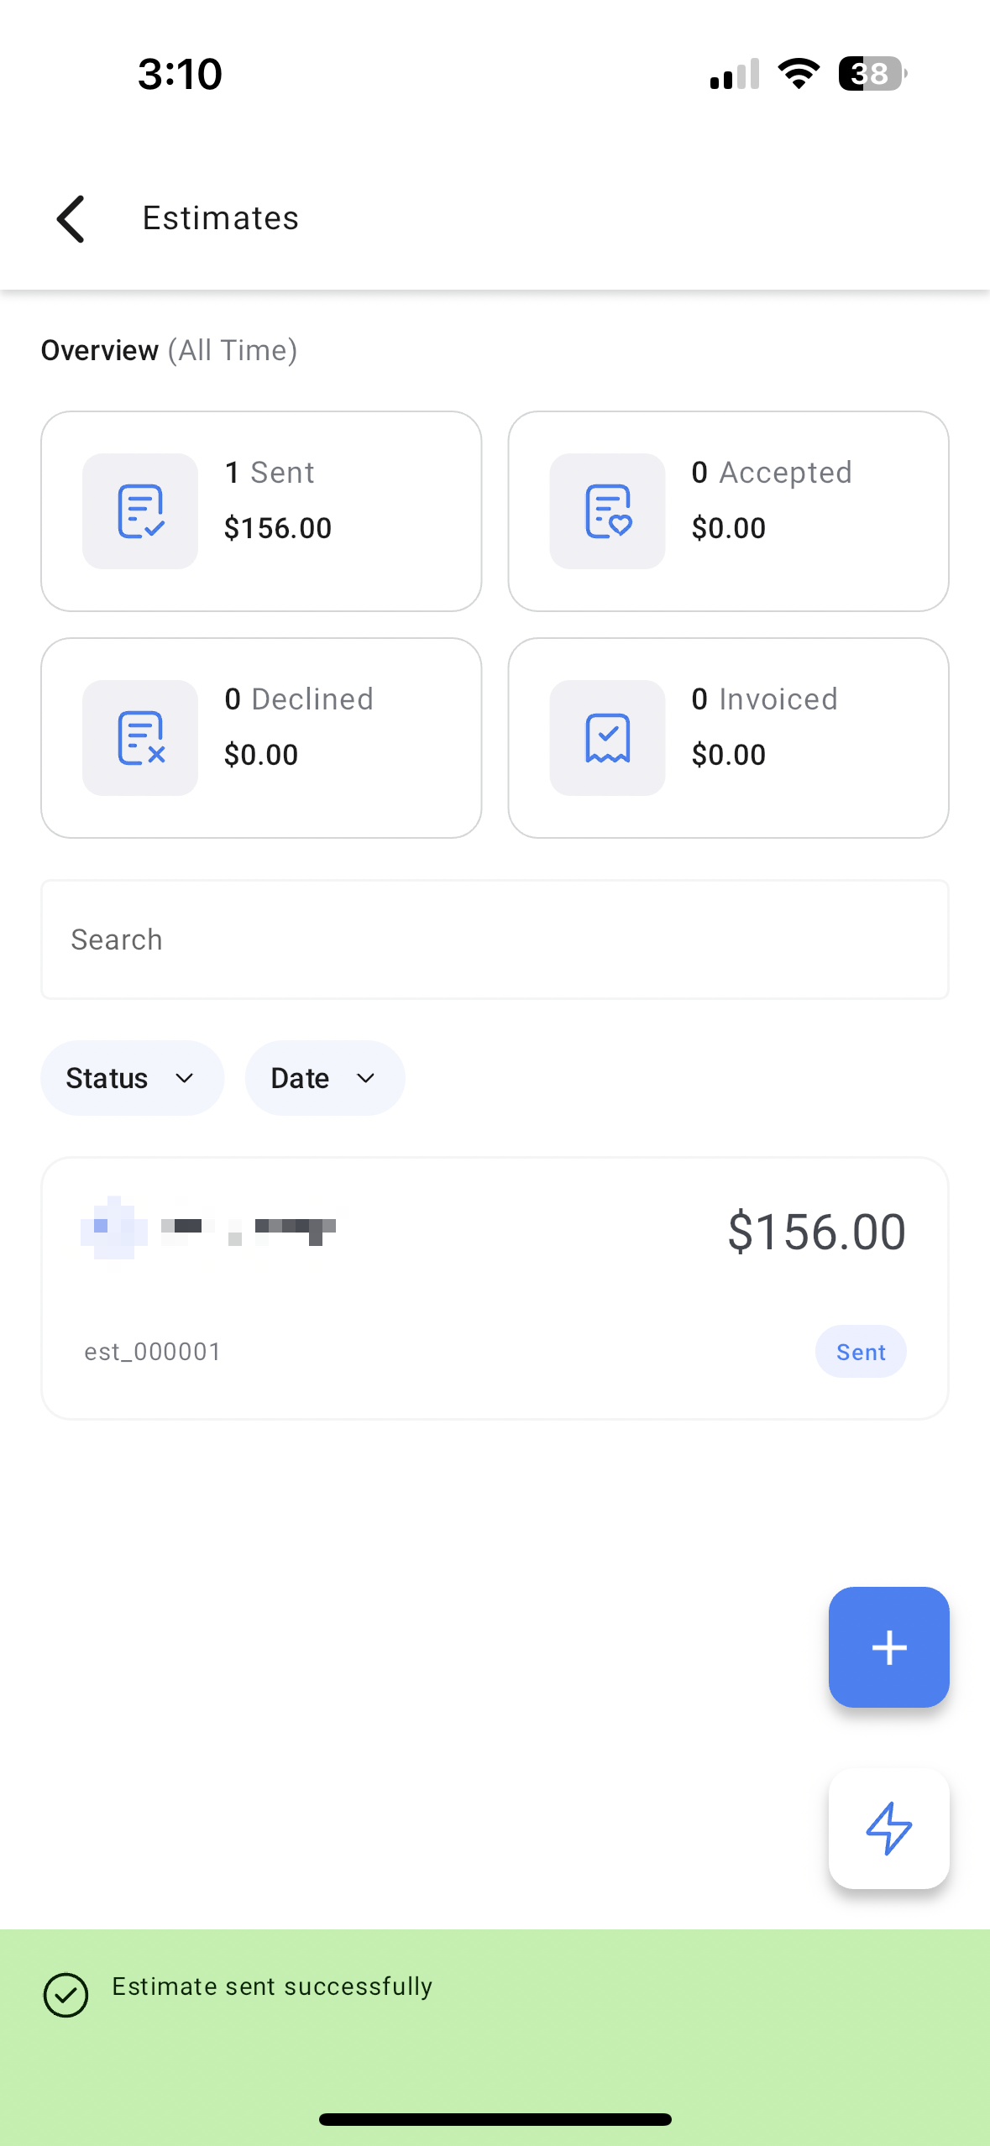Viewport: 990px width, 2146px height.
Task: Tap the Search input field
Action: (495, 940)
